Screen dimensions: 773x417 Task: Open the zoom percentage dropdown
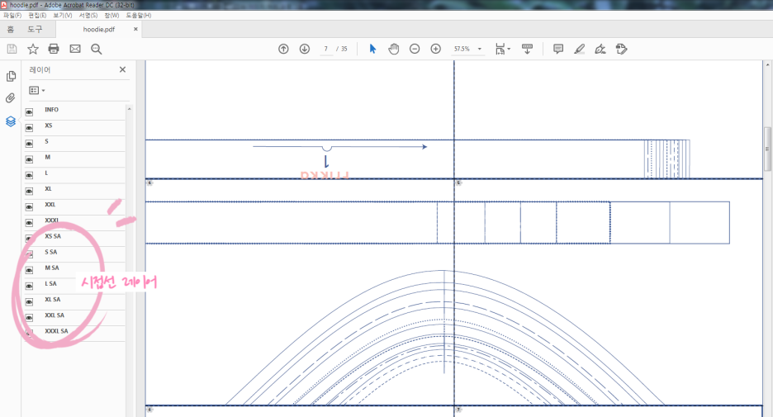(480, 49)
